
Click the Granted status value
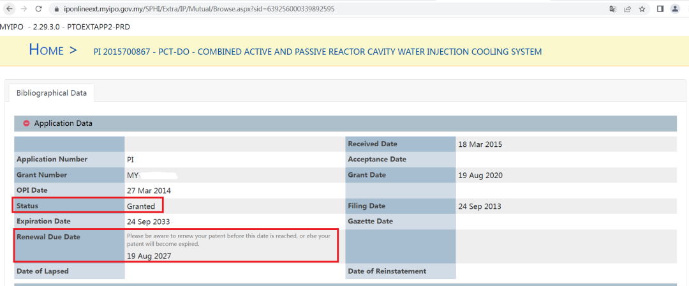tap(141, 206)
